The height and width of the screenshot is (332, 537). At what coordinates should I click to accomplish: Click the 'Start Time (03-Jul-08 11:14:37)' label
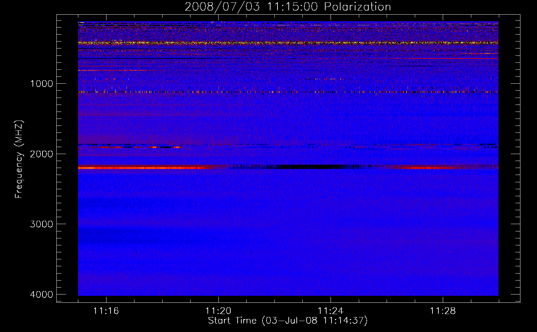click(288, 321)
